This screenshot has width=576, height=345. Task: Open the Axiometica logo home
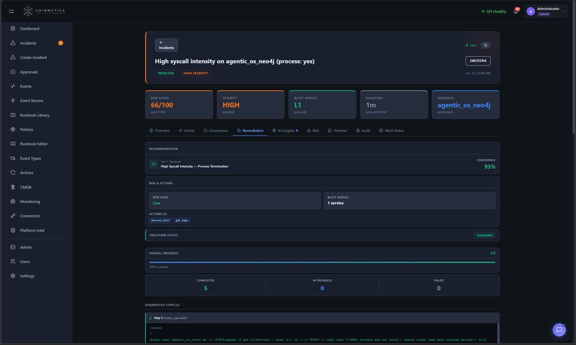pos(44,11)
